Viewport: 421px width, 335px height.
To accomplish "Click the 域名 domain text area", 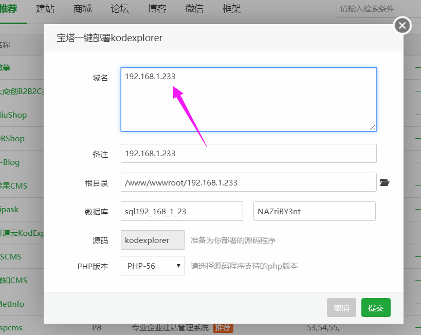I will coord(249,99).
